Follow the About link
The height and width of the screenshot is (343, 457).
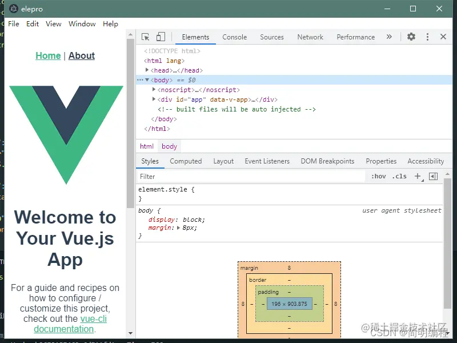[x=82, y=55]
